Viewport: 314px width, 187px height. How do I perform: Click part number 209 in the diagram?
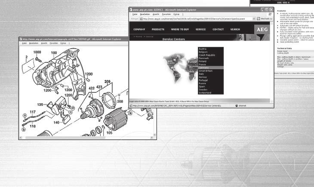[x=108, y=82]
